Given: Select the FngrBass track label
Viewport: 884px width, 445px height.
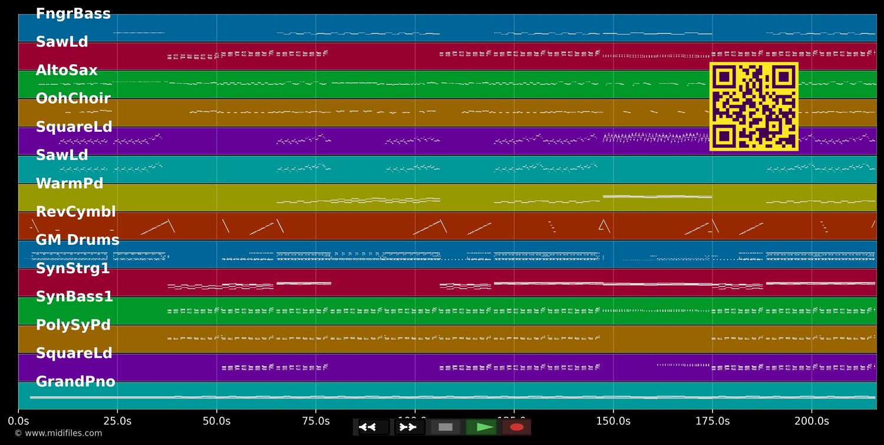Looking at the screenshot, I should coord(73,14).
